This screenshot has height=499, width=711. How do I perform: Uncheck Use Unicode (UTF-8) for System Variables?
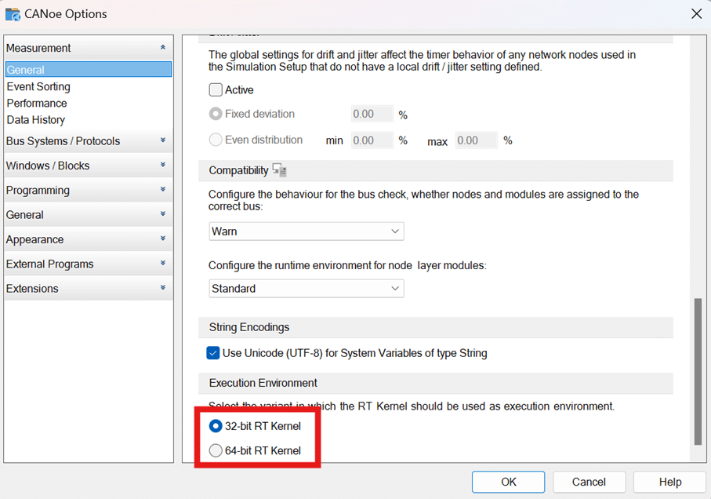pyautogui.click(x=213, y=353)
